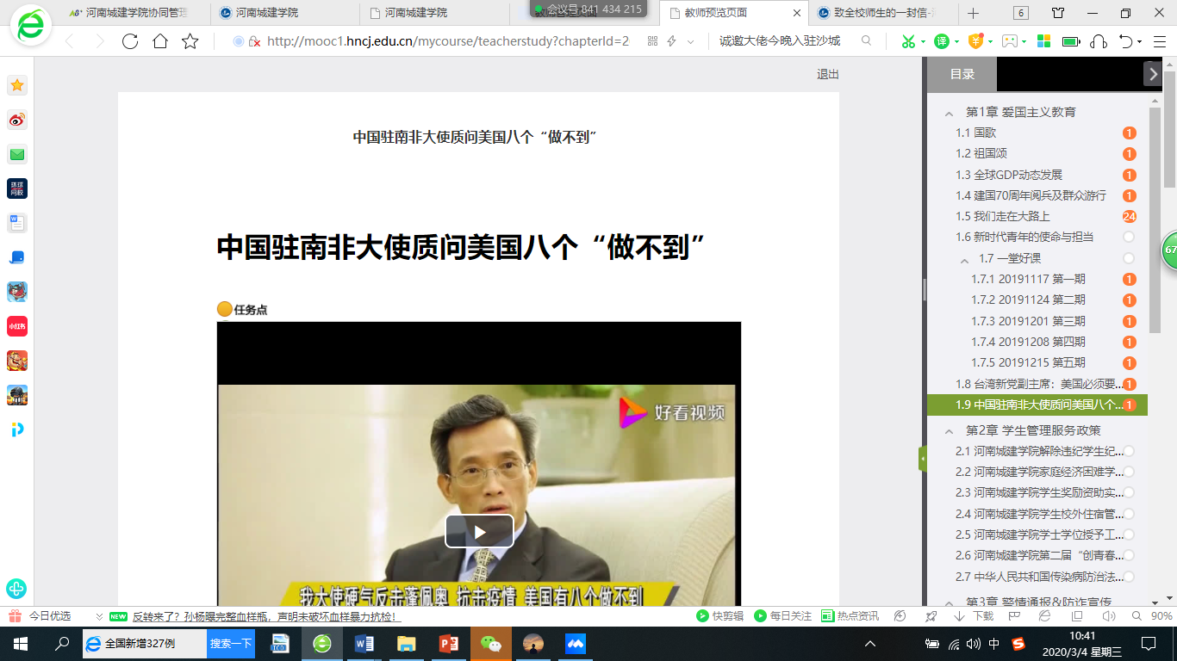The image size is (1177, 661).
Task: Open favorites star in the left sidebar
Action: click(x=17, y=85)
